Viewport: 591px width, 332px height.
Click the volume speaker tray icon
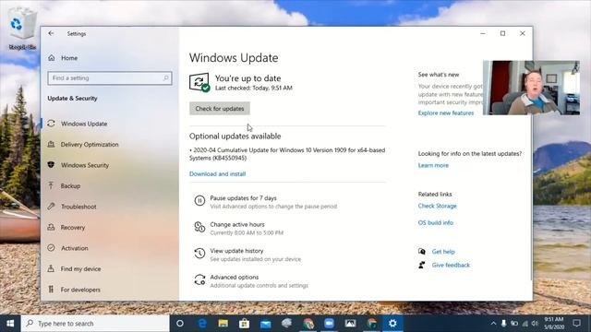coord(535,324)
